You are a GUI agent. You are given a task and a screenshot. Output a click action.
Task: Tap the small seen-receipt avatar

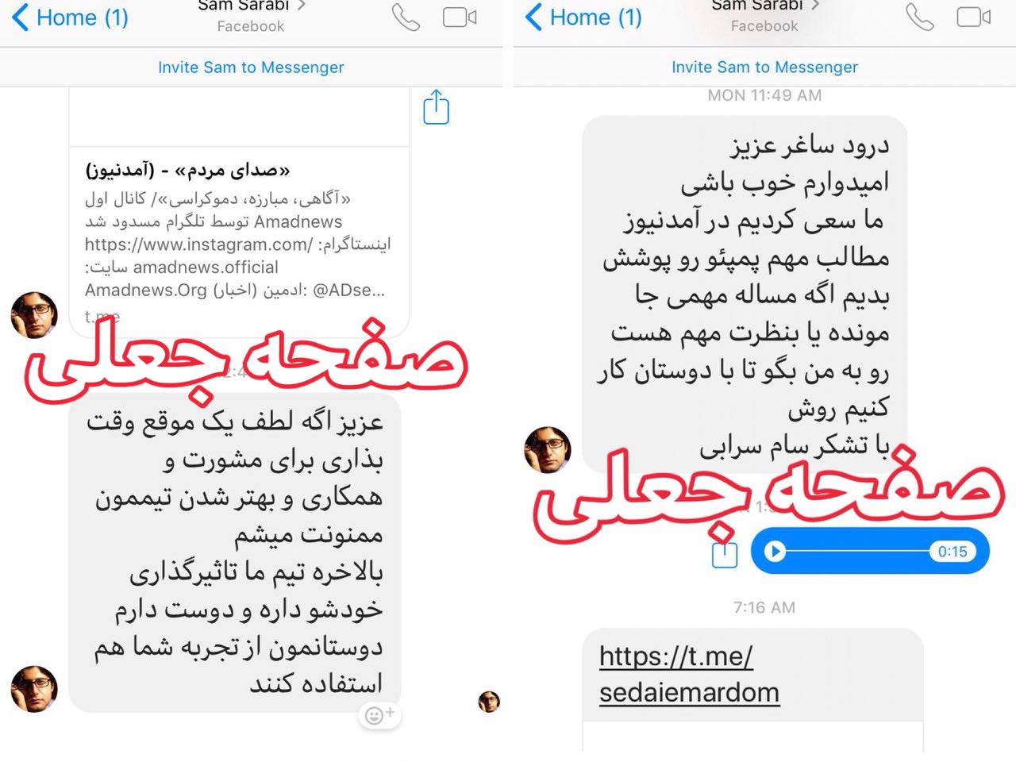489,702
